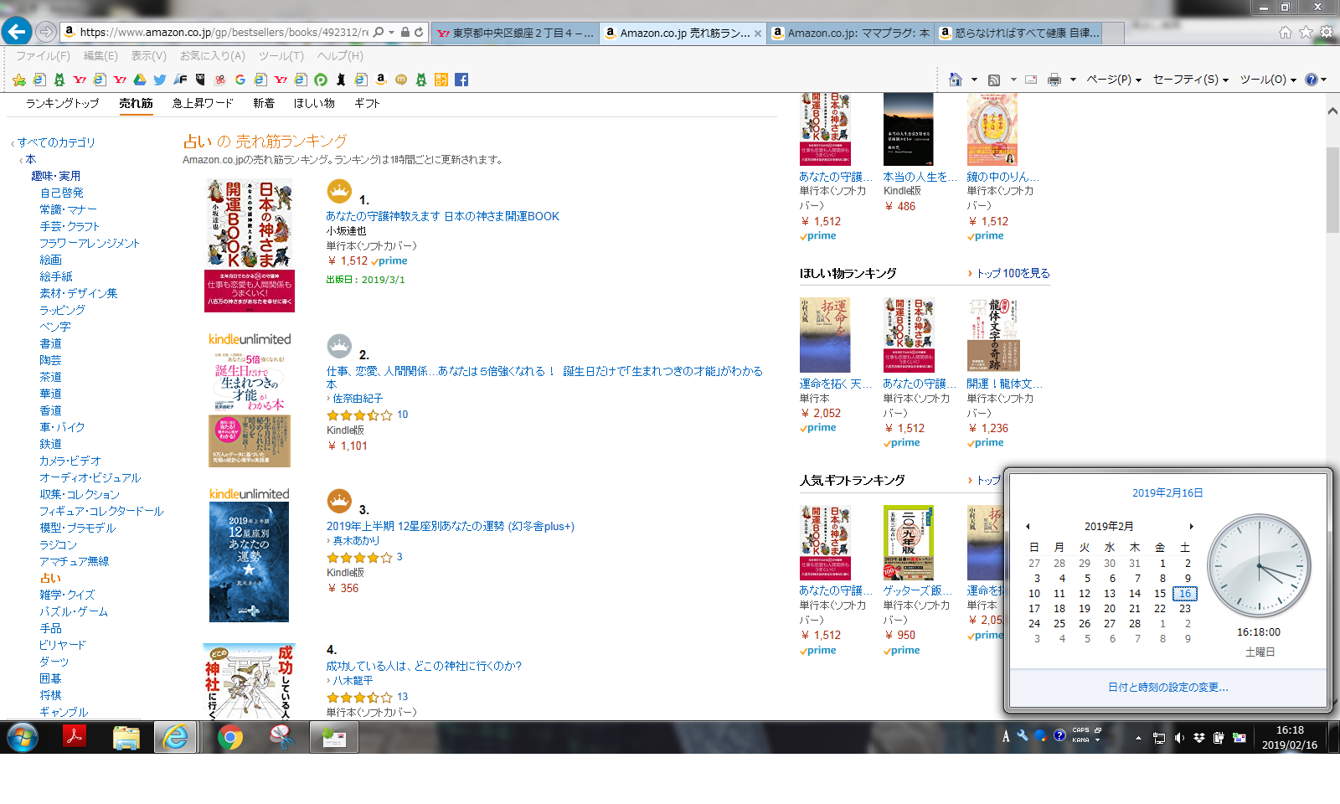Expand the Home button dropdown arrow
1340x804 pixels.
[974, 80]
